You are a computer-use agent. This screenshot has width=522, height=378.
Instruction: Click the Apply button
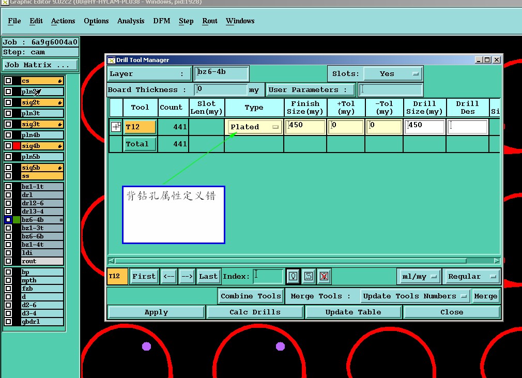156,312
